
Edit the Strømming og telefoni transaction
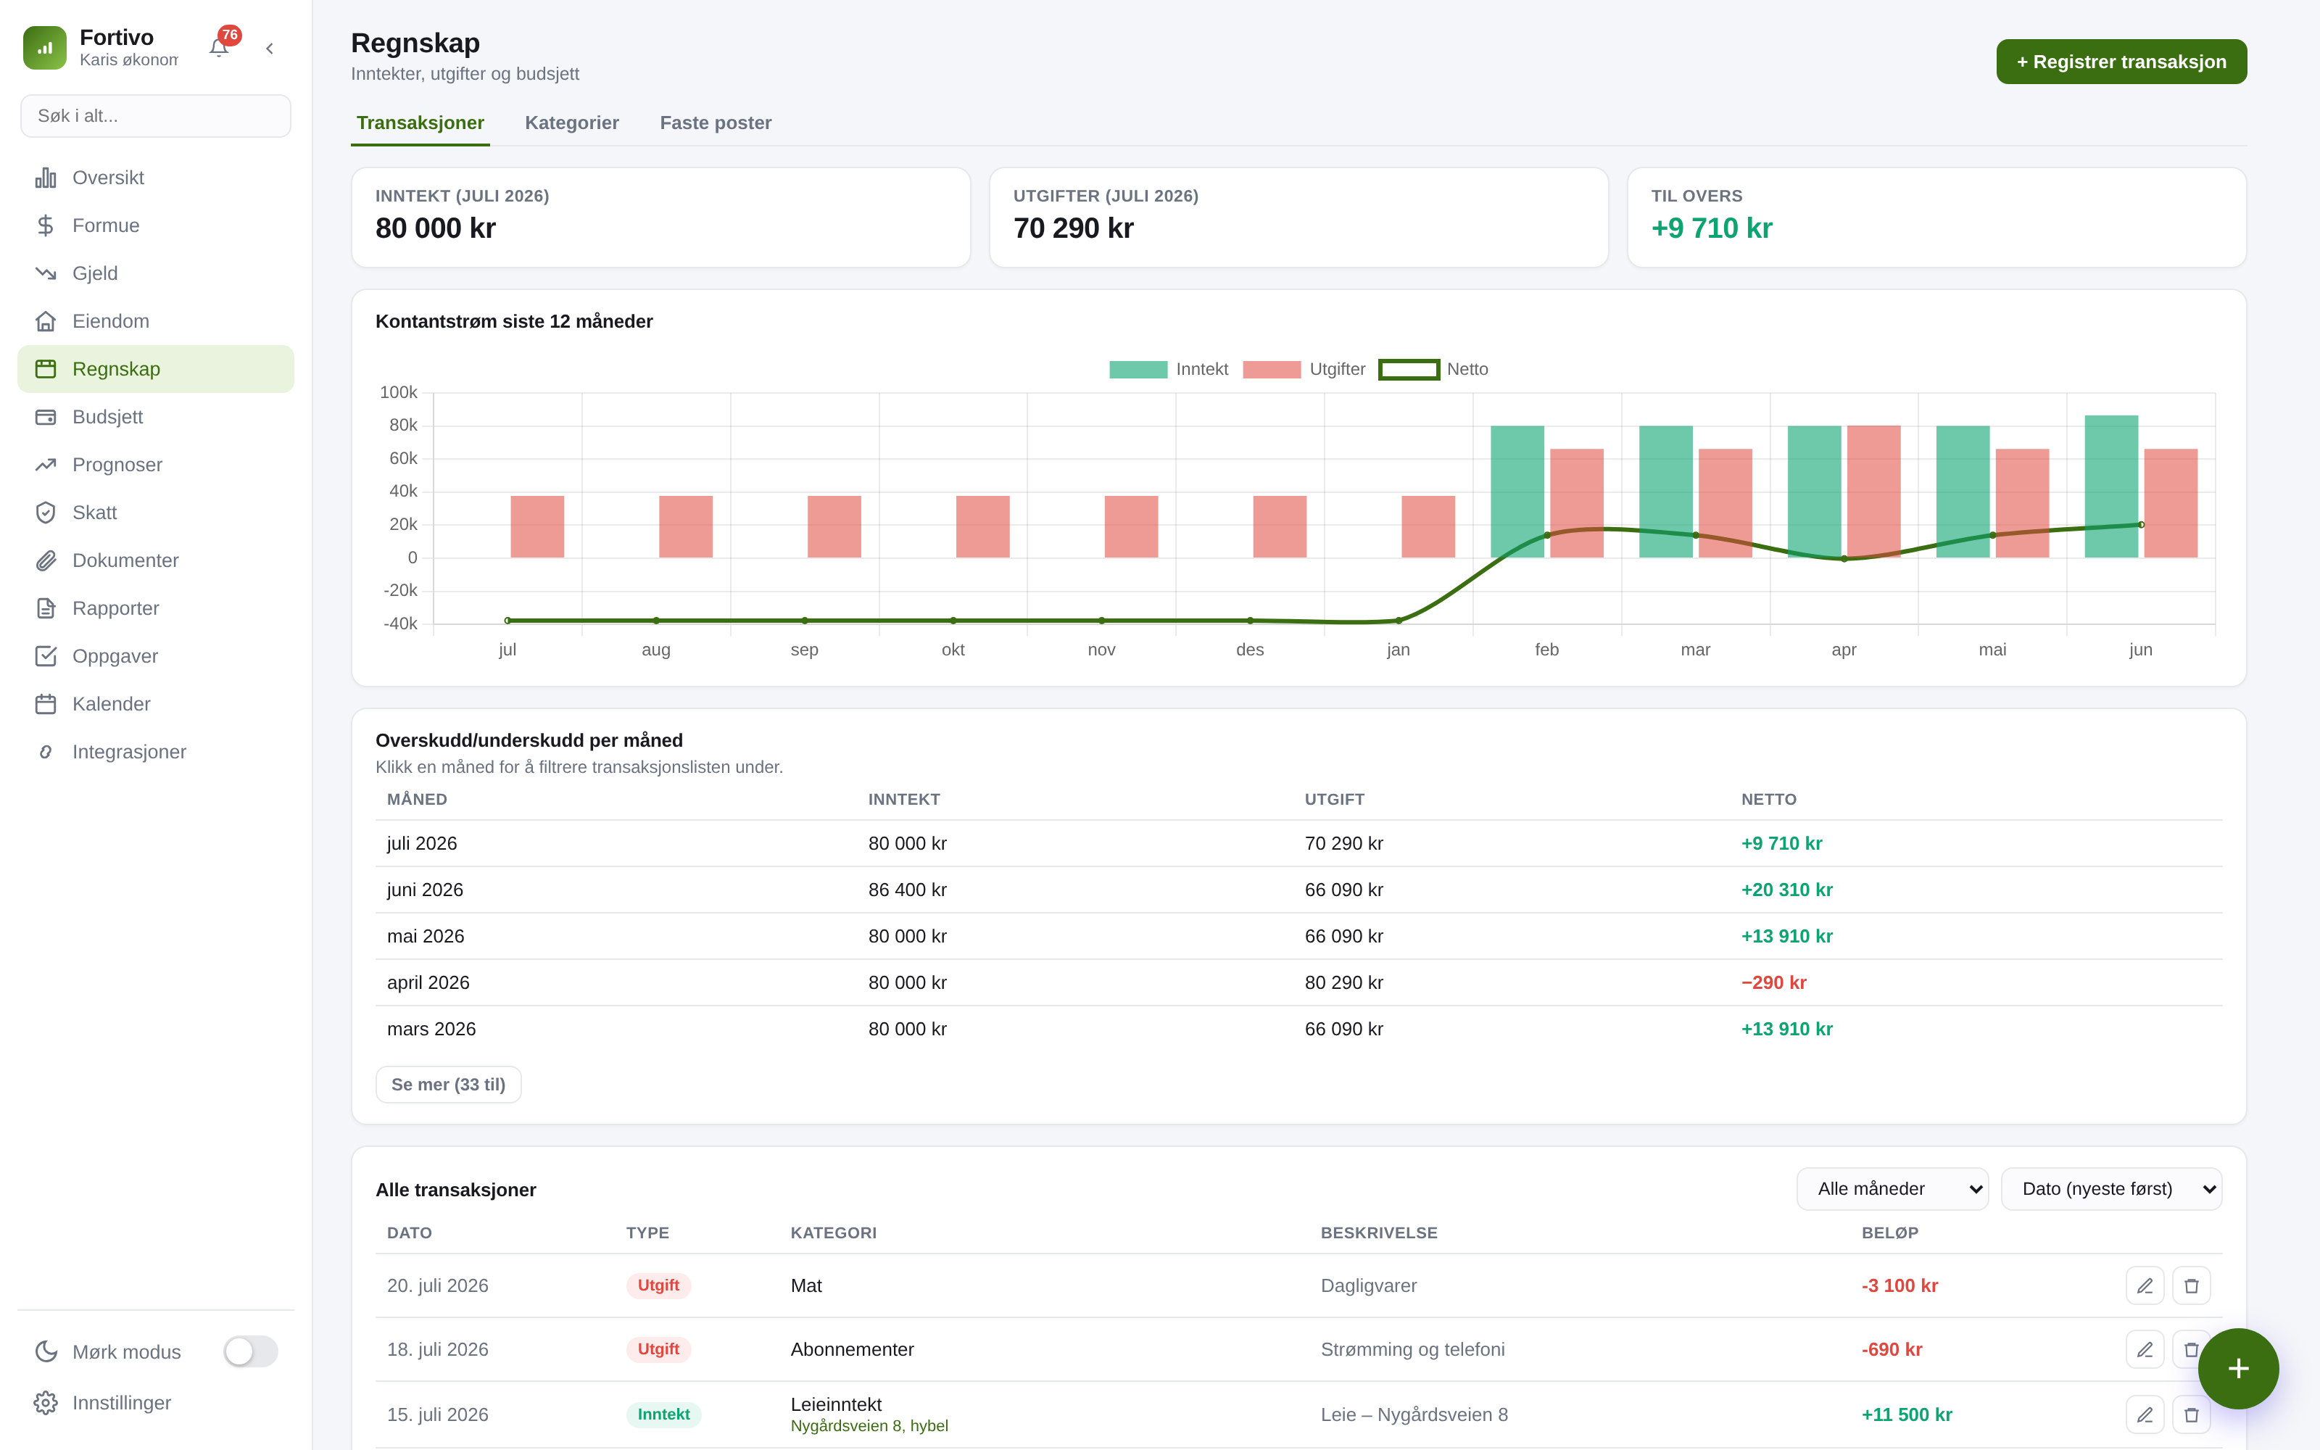click(2145, 1349)
